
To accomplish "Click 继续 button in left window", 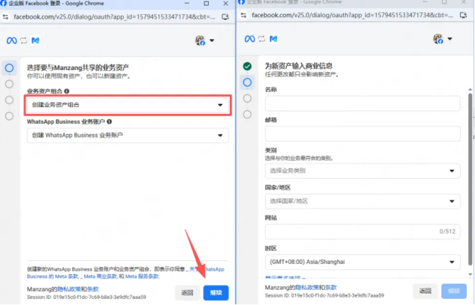I will pyautogui.click(x=216, y=293).
